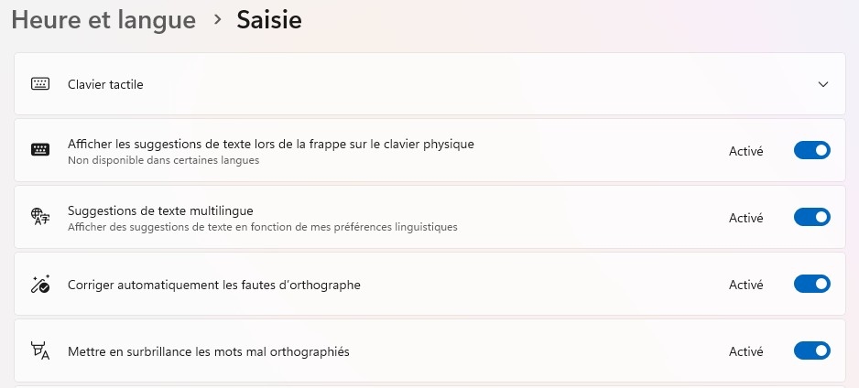Click Activé status beside autocorrect setting
This screenshot has height=388, width=859.
click(745, 285)
